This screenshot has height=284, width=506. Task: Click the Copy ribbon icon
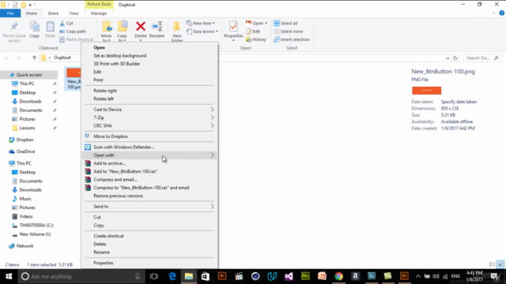35,30
